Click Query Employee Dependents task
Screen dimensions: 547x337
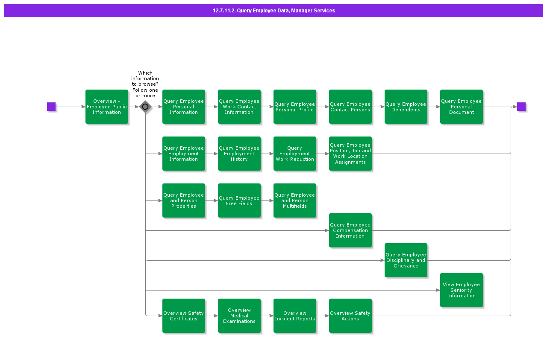pos(406,107)
